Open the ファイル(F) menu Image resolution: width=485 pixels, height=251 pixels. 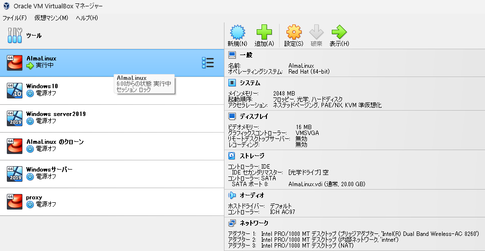pyautogui.click(x=15, y=18)
